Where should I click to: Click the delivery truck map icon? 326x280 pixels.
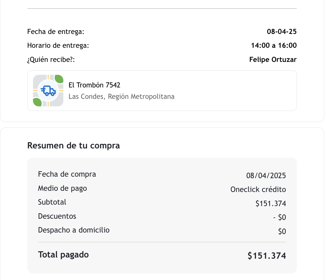[x=48, y=90]
